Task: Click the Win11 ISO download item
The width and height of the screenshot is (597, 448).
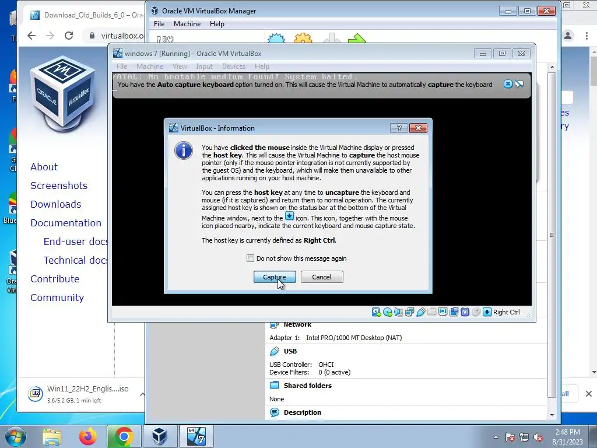Action: tap(78, 394)
